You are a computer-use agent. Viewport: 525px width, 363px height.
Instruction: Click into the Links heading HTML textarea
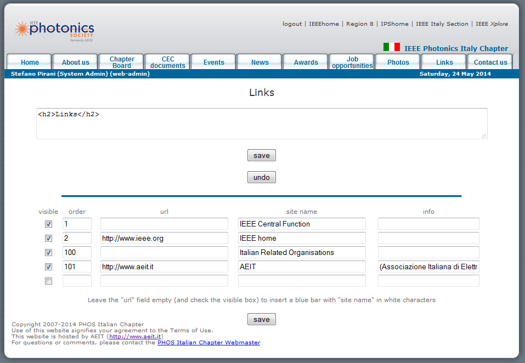pos(262,123)
